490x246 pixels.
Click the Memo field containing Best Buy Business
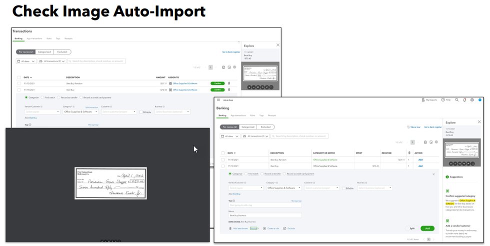click(265, 215)
